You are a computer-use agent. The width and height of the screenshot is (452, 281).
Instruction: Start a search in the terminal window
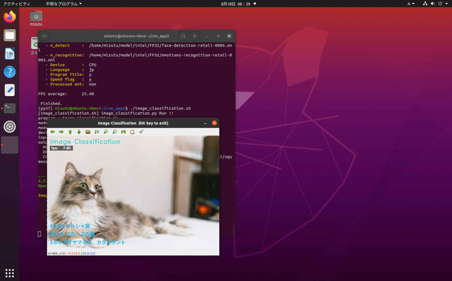tap(183, 36)
